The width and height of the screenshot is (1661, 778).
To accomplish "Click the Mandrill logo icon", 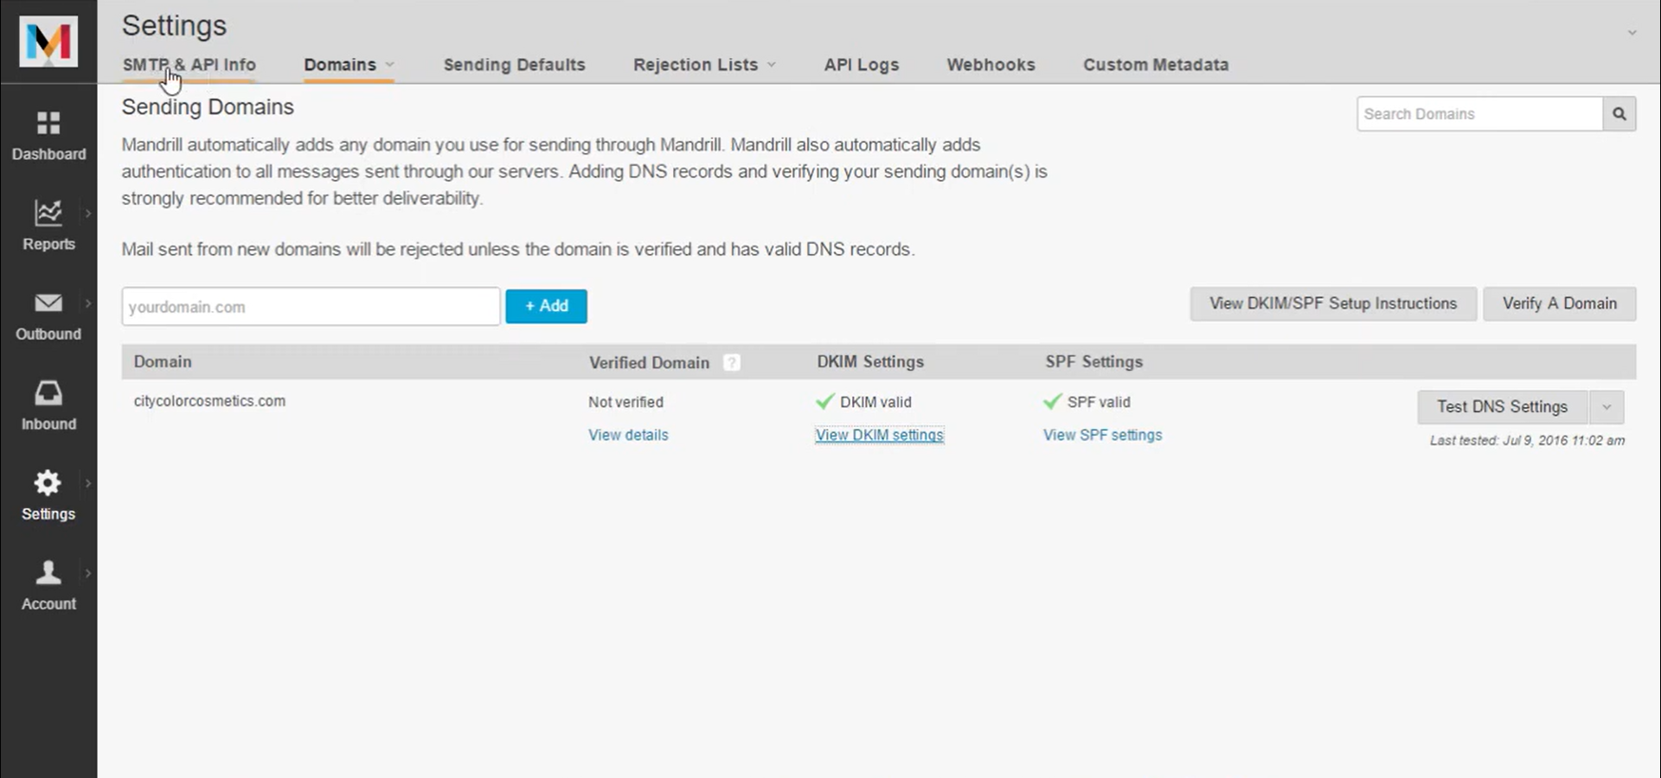I will (48, 41).
